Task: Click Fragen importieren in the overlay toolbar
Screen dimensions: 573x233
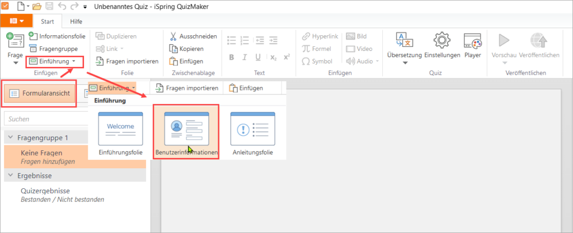Action: 187,88
